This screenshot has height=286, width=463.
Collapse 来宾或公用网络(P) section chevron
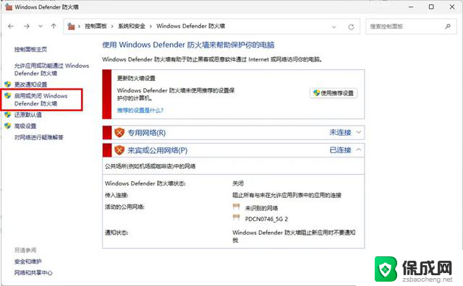click(x=359, y=149)
